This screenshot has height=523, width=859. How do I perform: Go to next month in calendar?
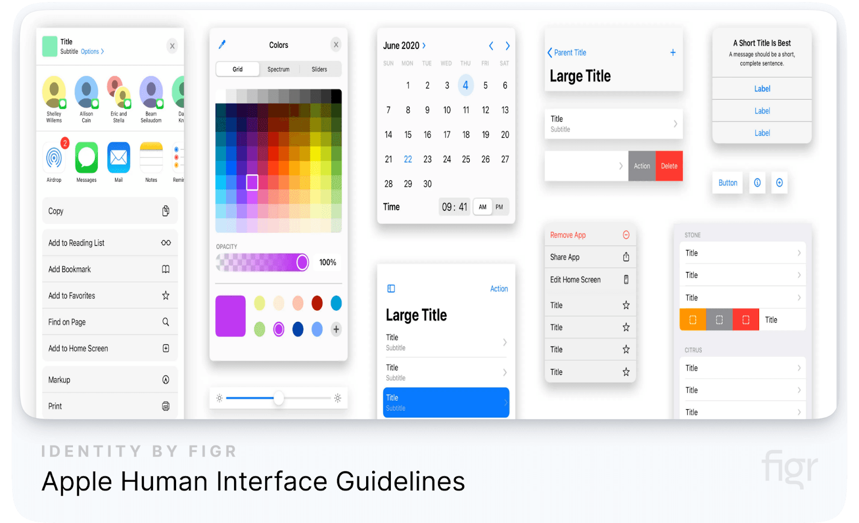[x=507, y=46]
